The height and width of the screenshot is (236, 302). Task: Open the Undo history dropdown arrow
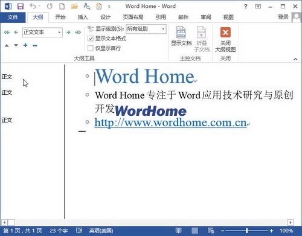(39, 6)
